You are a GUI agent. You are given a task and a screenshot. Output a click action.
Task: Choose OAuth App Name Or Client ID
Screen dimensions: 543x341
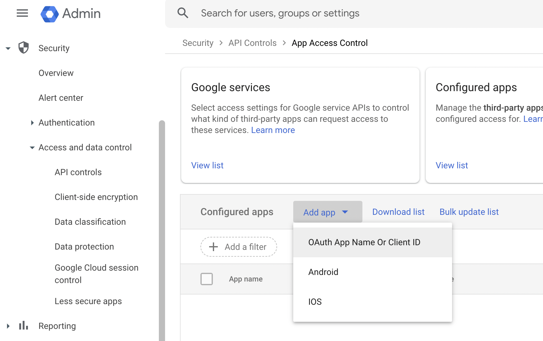coord(373,242)
